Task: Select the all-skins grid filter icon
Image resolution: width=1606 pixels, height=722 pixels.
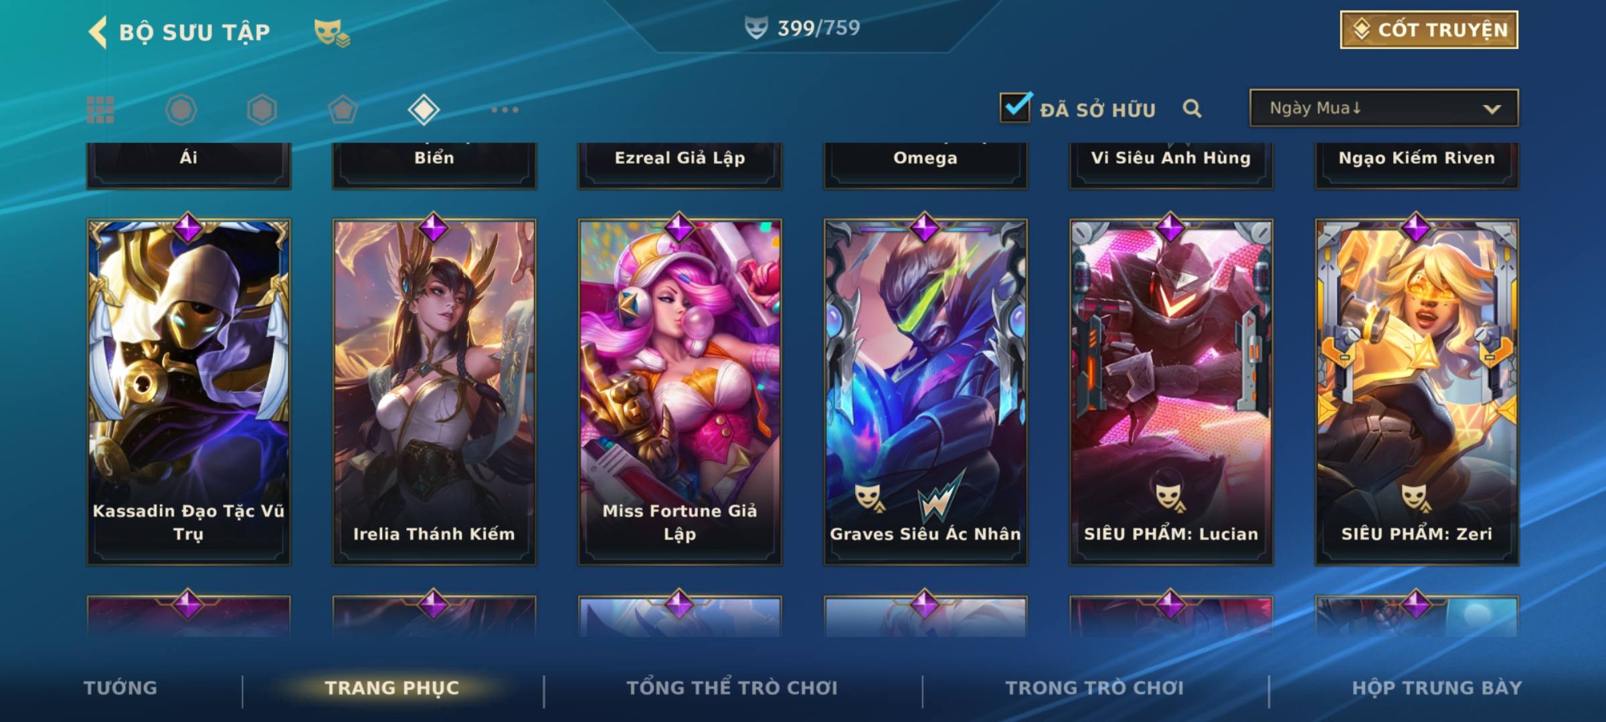Action: tap(100, 110)
